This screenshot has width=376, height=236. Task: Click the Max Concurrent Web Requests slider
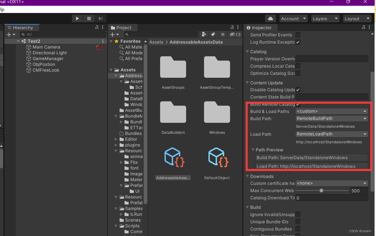coord(322,191)
